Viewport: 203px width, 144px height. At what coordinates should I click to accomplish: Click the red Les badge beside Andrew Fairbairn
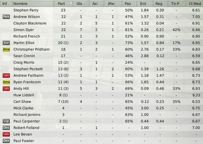pyautogui.click(x=6, y=75)
